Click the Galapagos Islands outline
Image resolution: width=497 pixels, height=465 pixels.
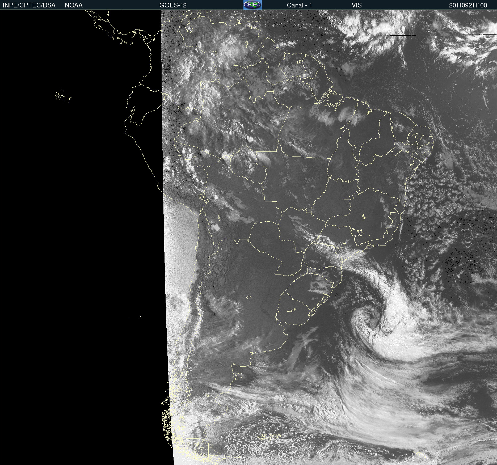click(63, 96)
